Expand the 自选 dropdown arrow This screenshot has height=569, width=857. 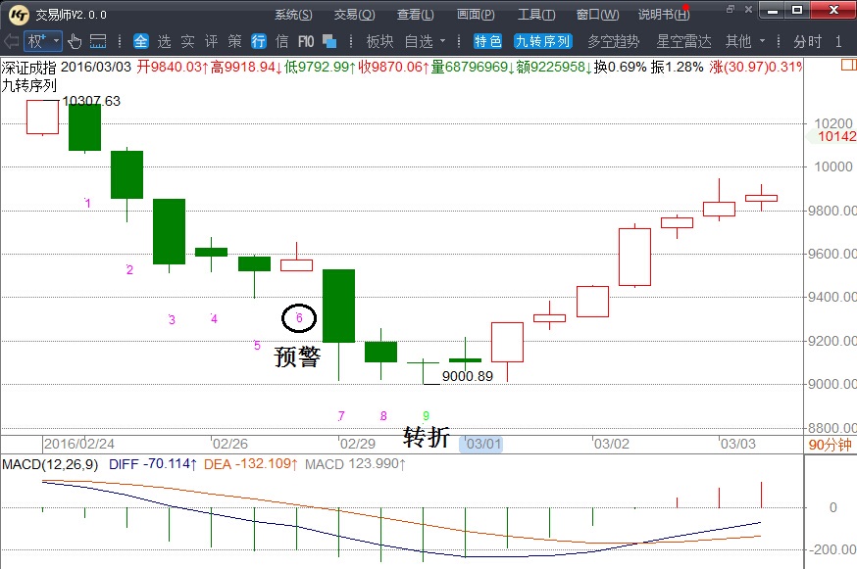click(443, 41)
